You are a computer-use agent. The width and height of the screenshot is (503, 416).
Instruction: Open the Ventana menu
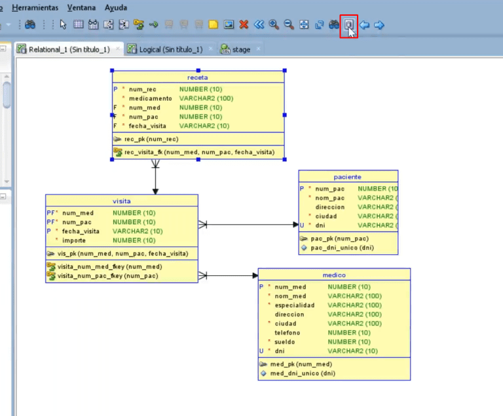point(81,7)
